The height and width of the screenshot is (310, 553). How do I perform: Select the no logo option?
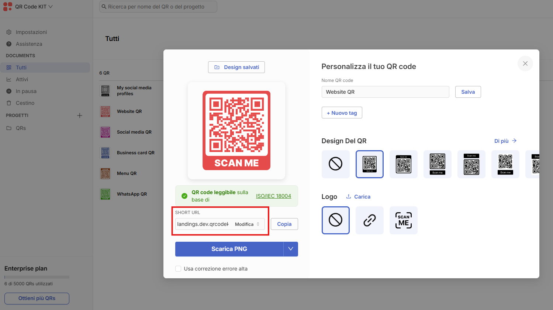(x=336, y=220)
